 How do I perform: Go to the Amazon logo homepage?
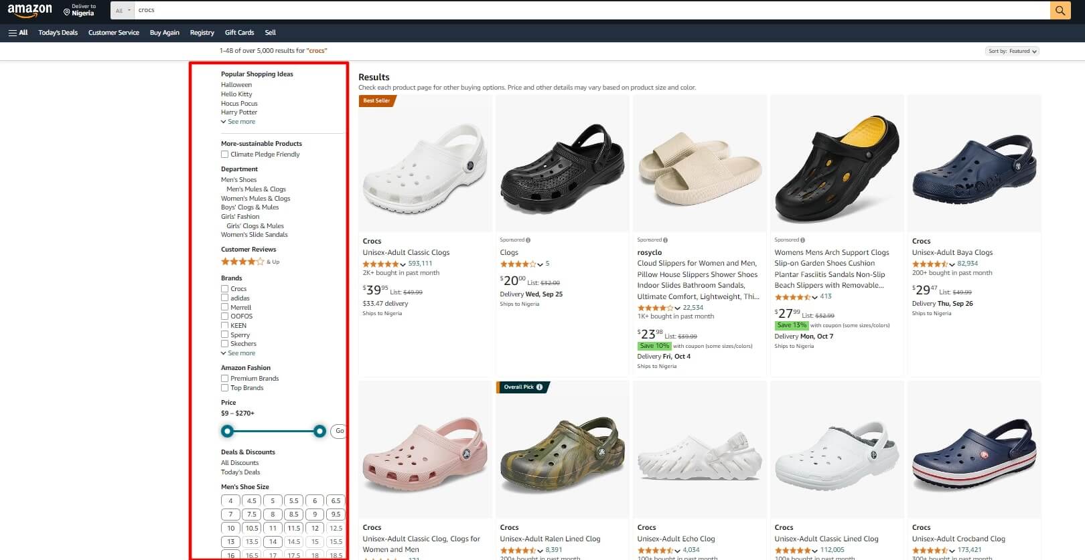pyautogui.click(x=30, y=10)
